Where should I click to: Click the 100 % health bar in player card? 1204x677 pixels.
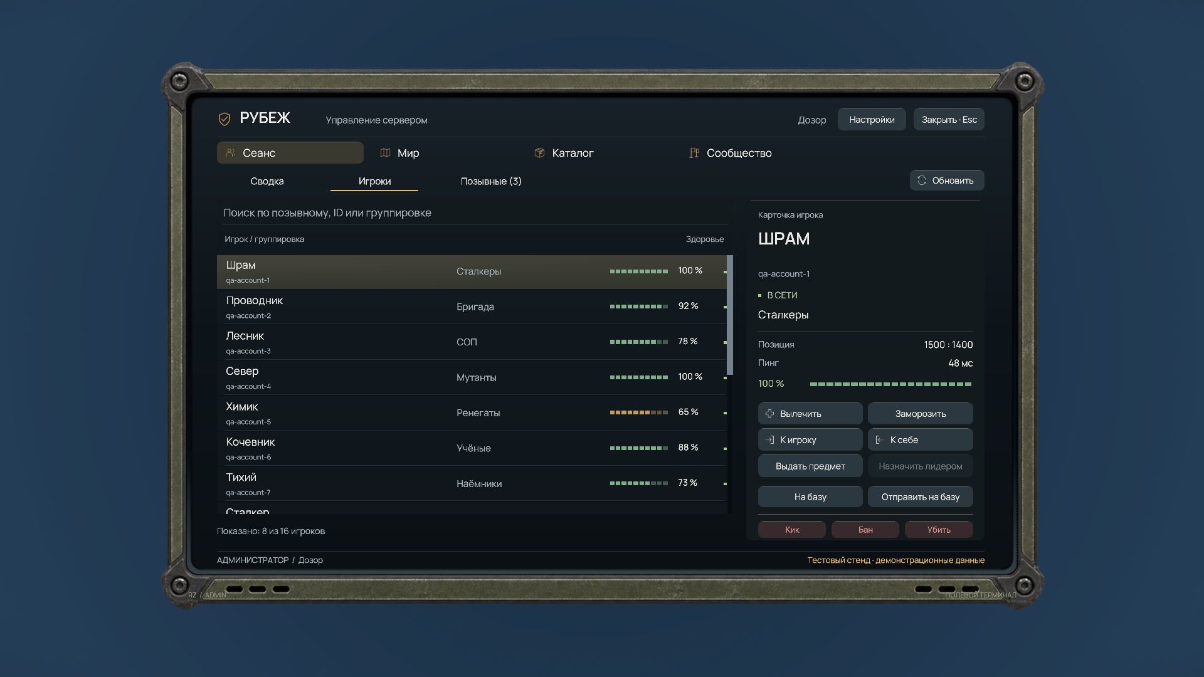890,384
